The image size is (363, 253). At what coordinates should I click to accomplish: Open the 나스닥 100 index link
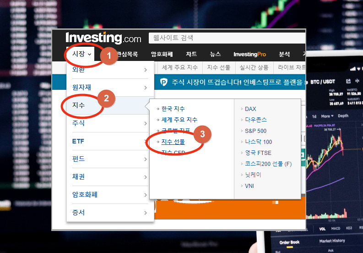[x=258, y=142]
